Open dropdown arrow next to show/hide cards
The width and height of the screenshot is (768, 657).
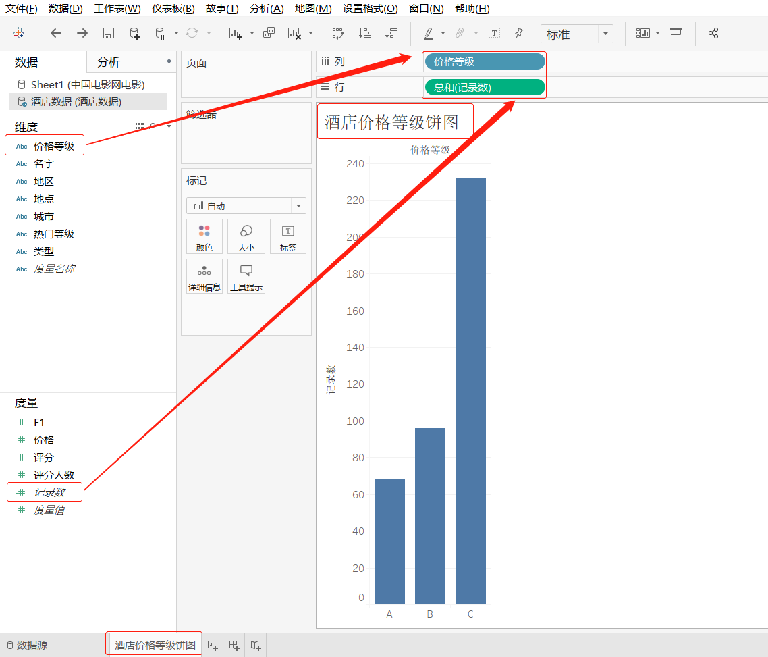click(x=657, y=33)
